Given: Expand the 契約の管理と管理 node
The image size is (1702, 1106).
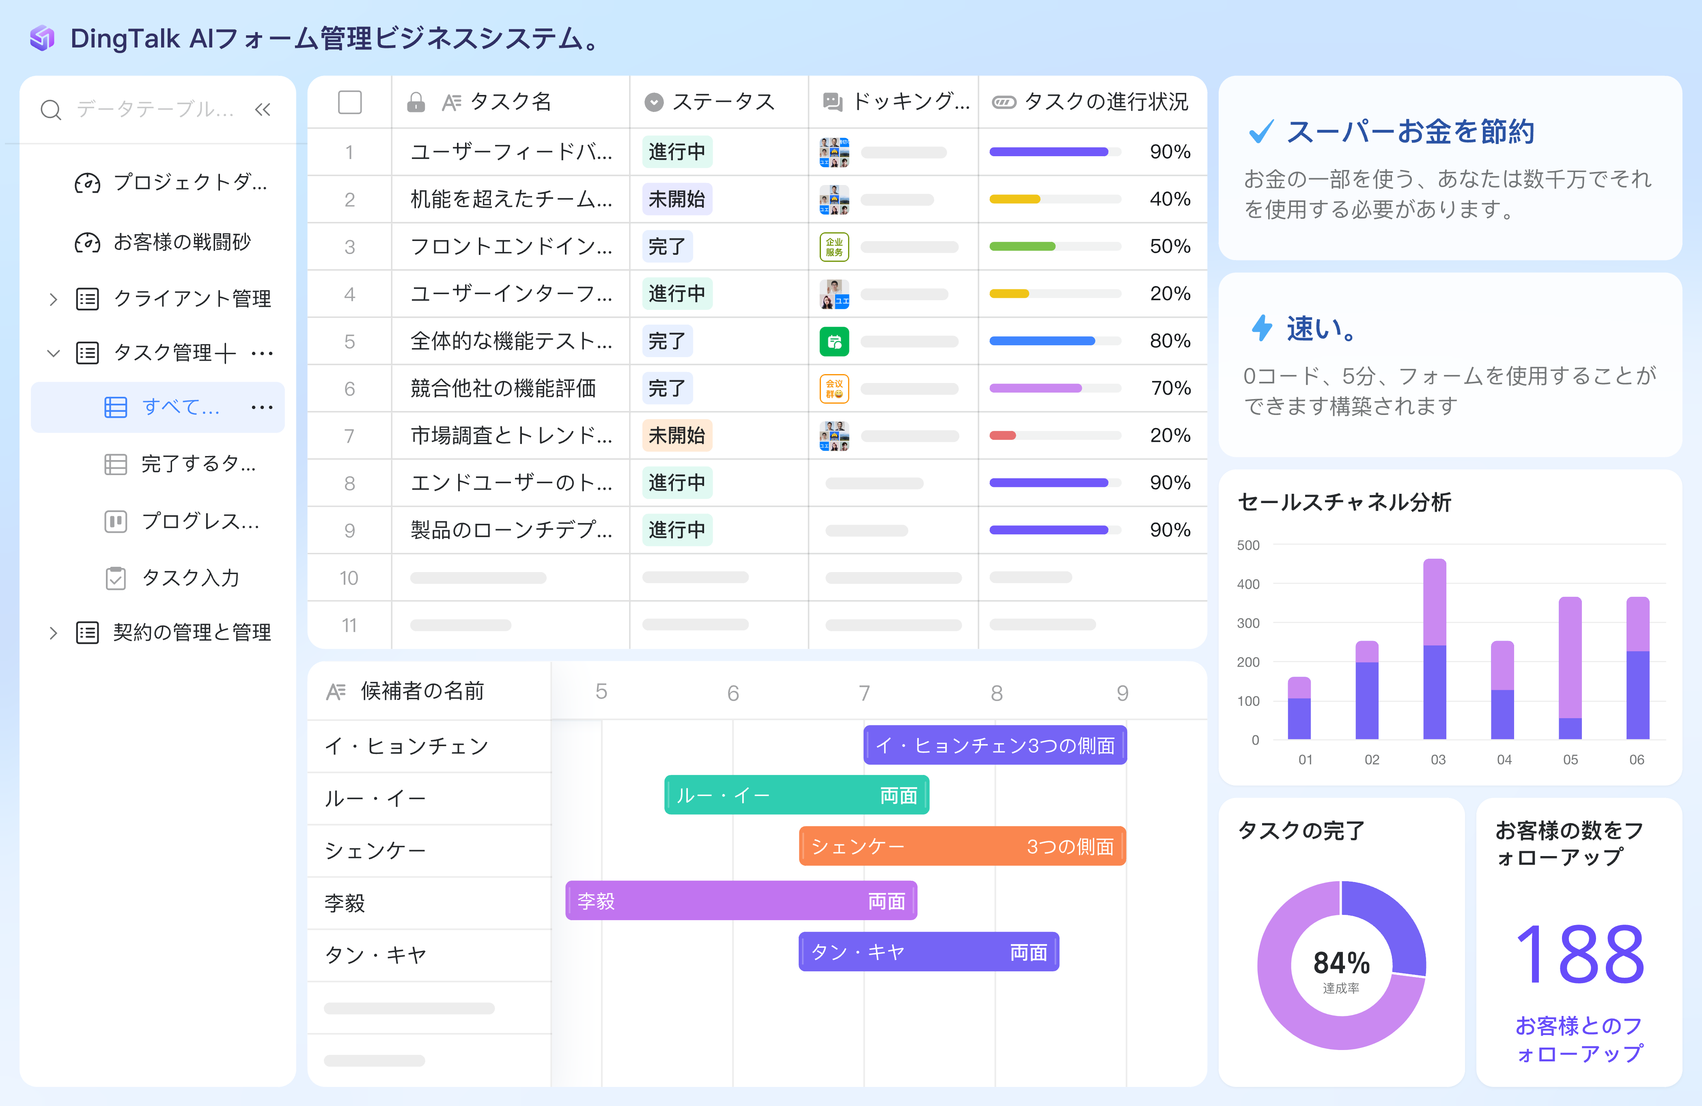Looking at the screenshot, I should click(x=53, y=632).
